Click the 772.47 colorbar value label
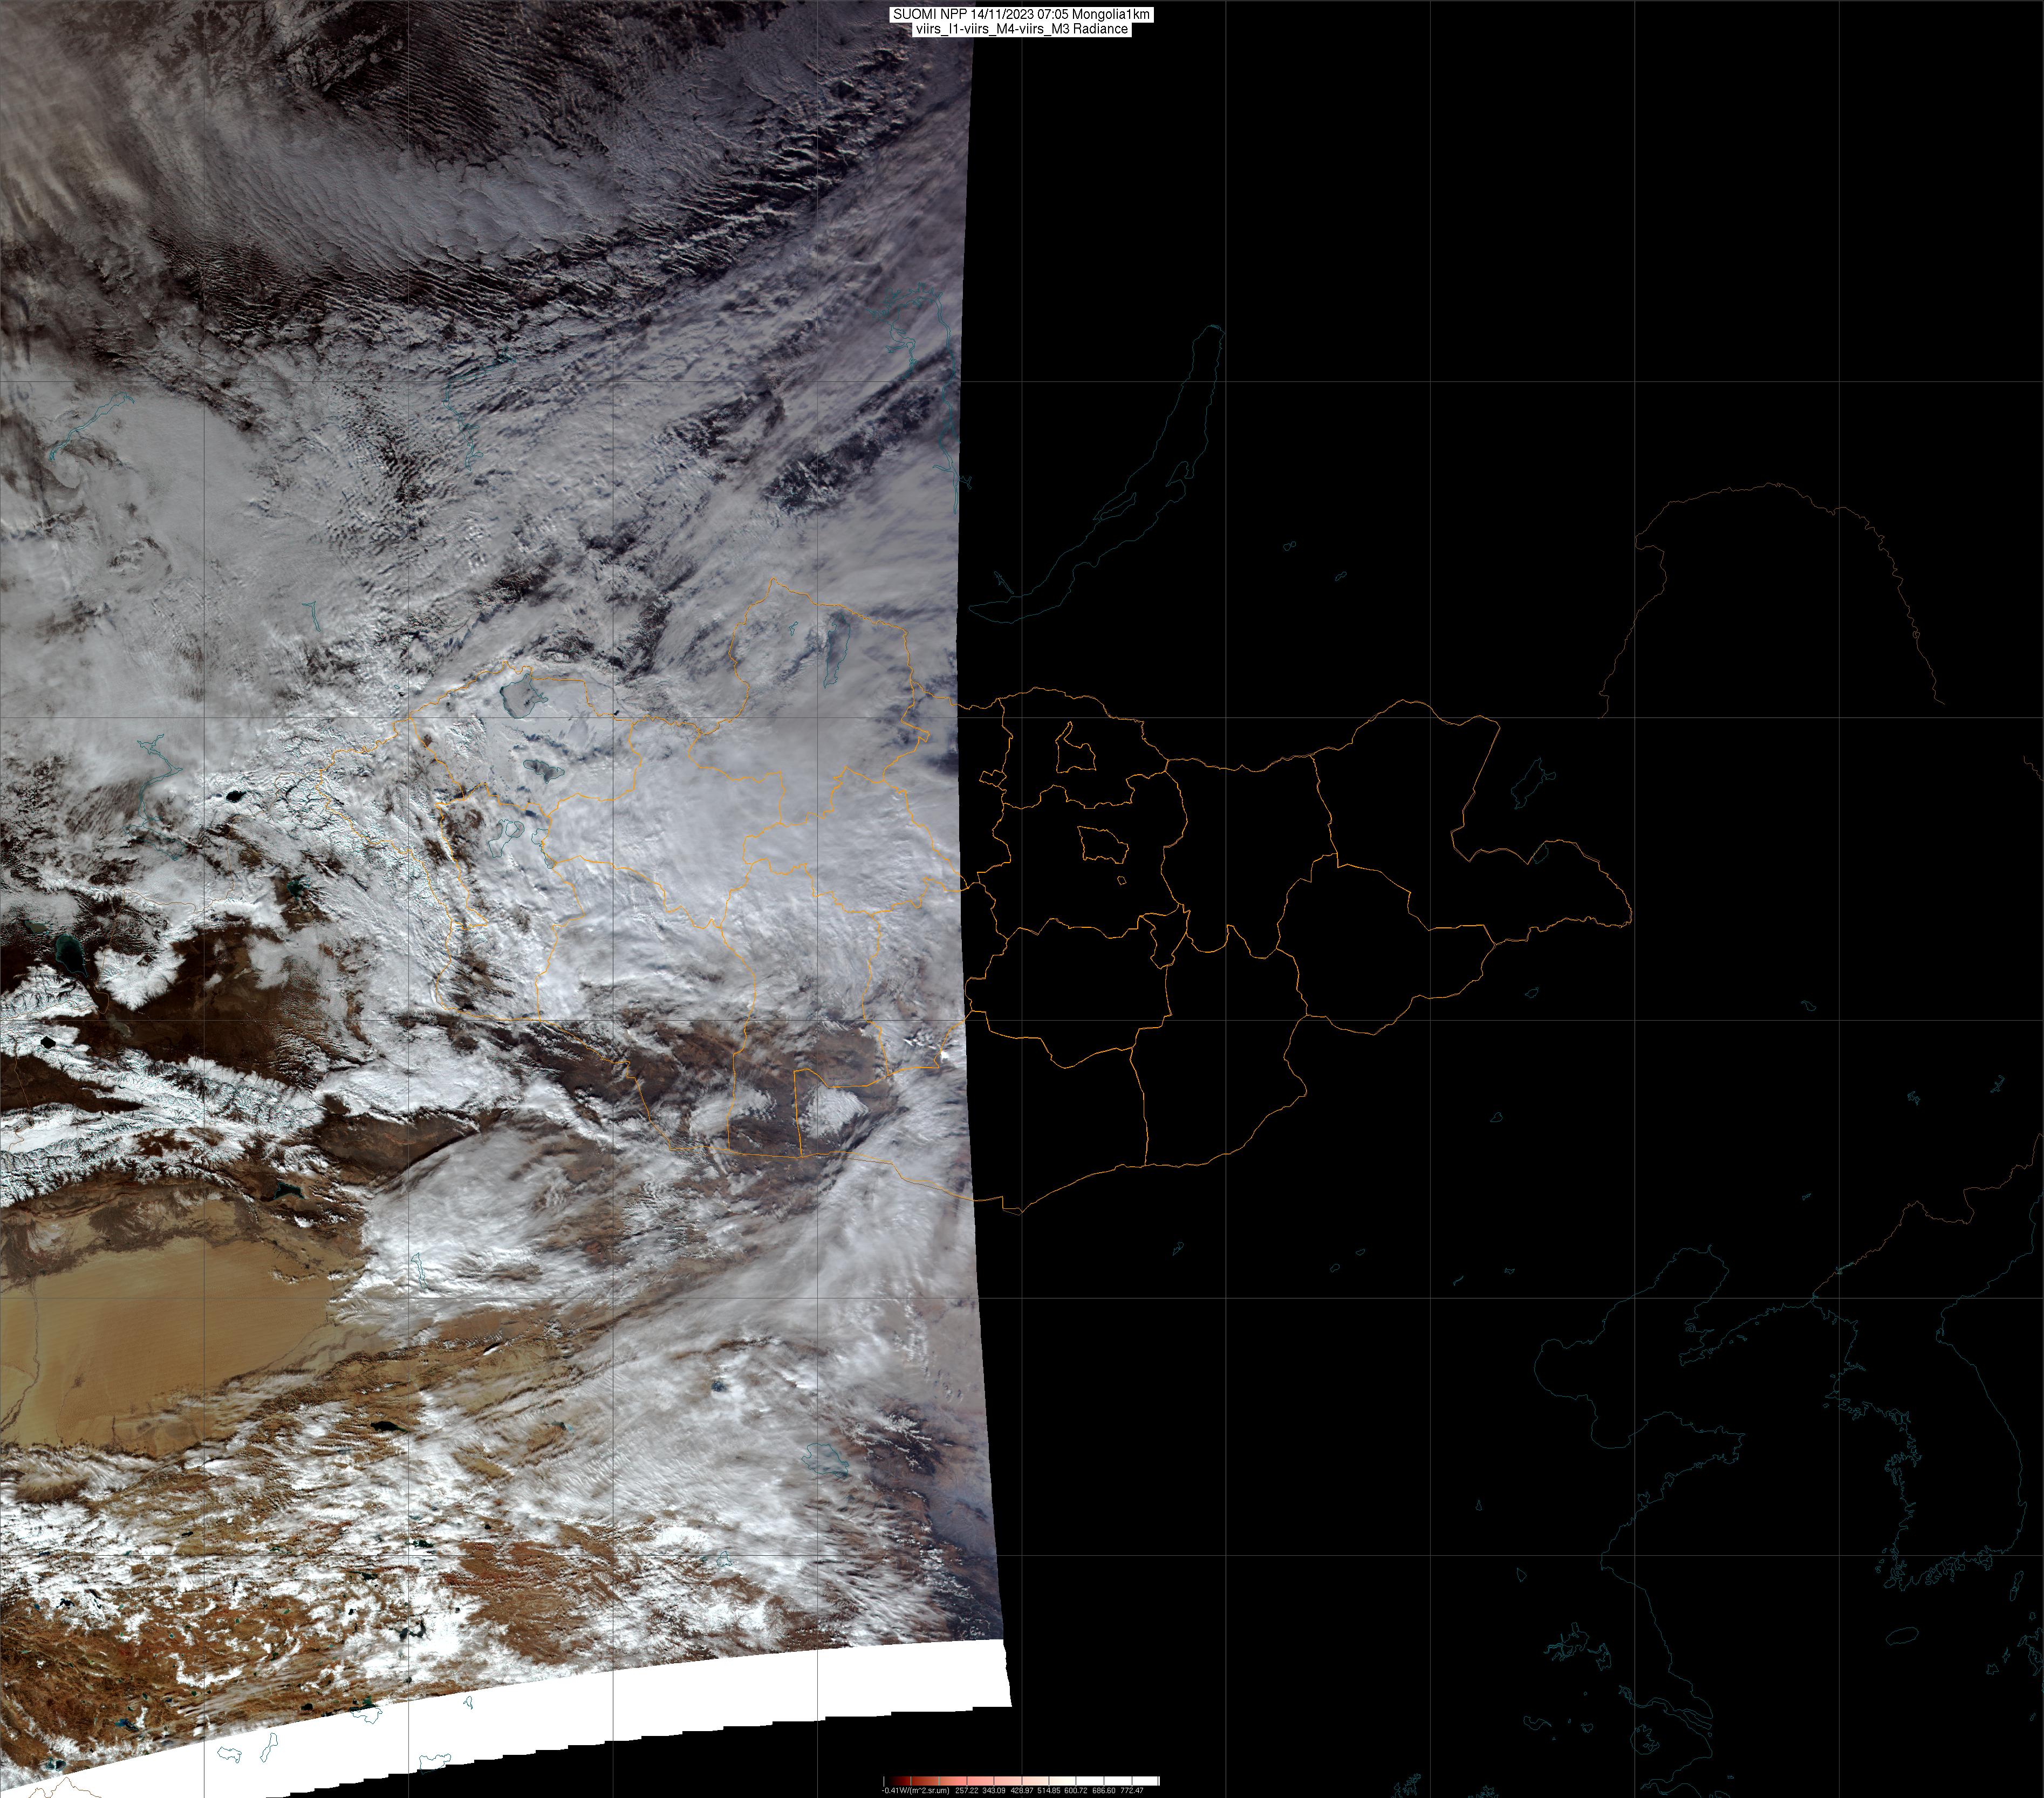The height and width of the screenshot is (1798, 2044). tap(1132, 1790)
